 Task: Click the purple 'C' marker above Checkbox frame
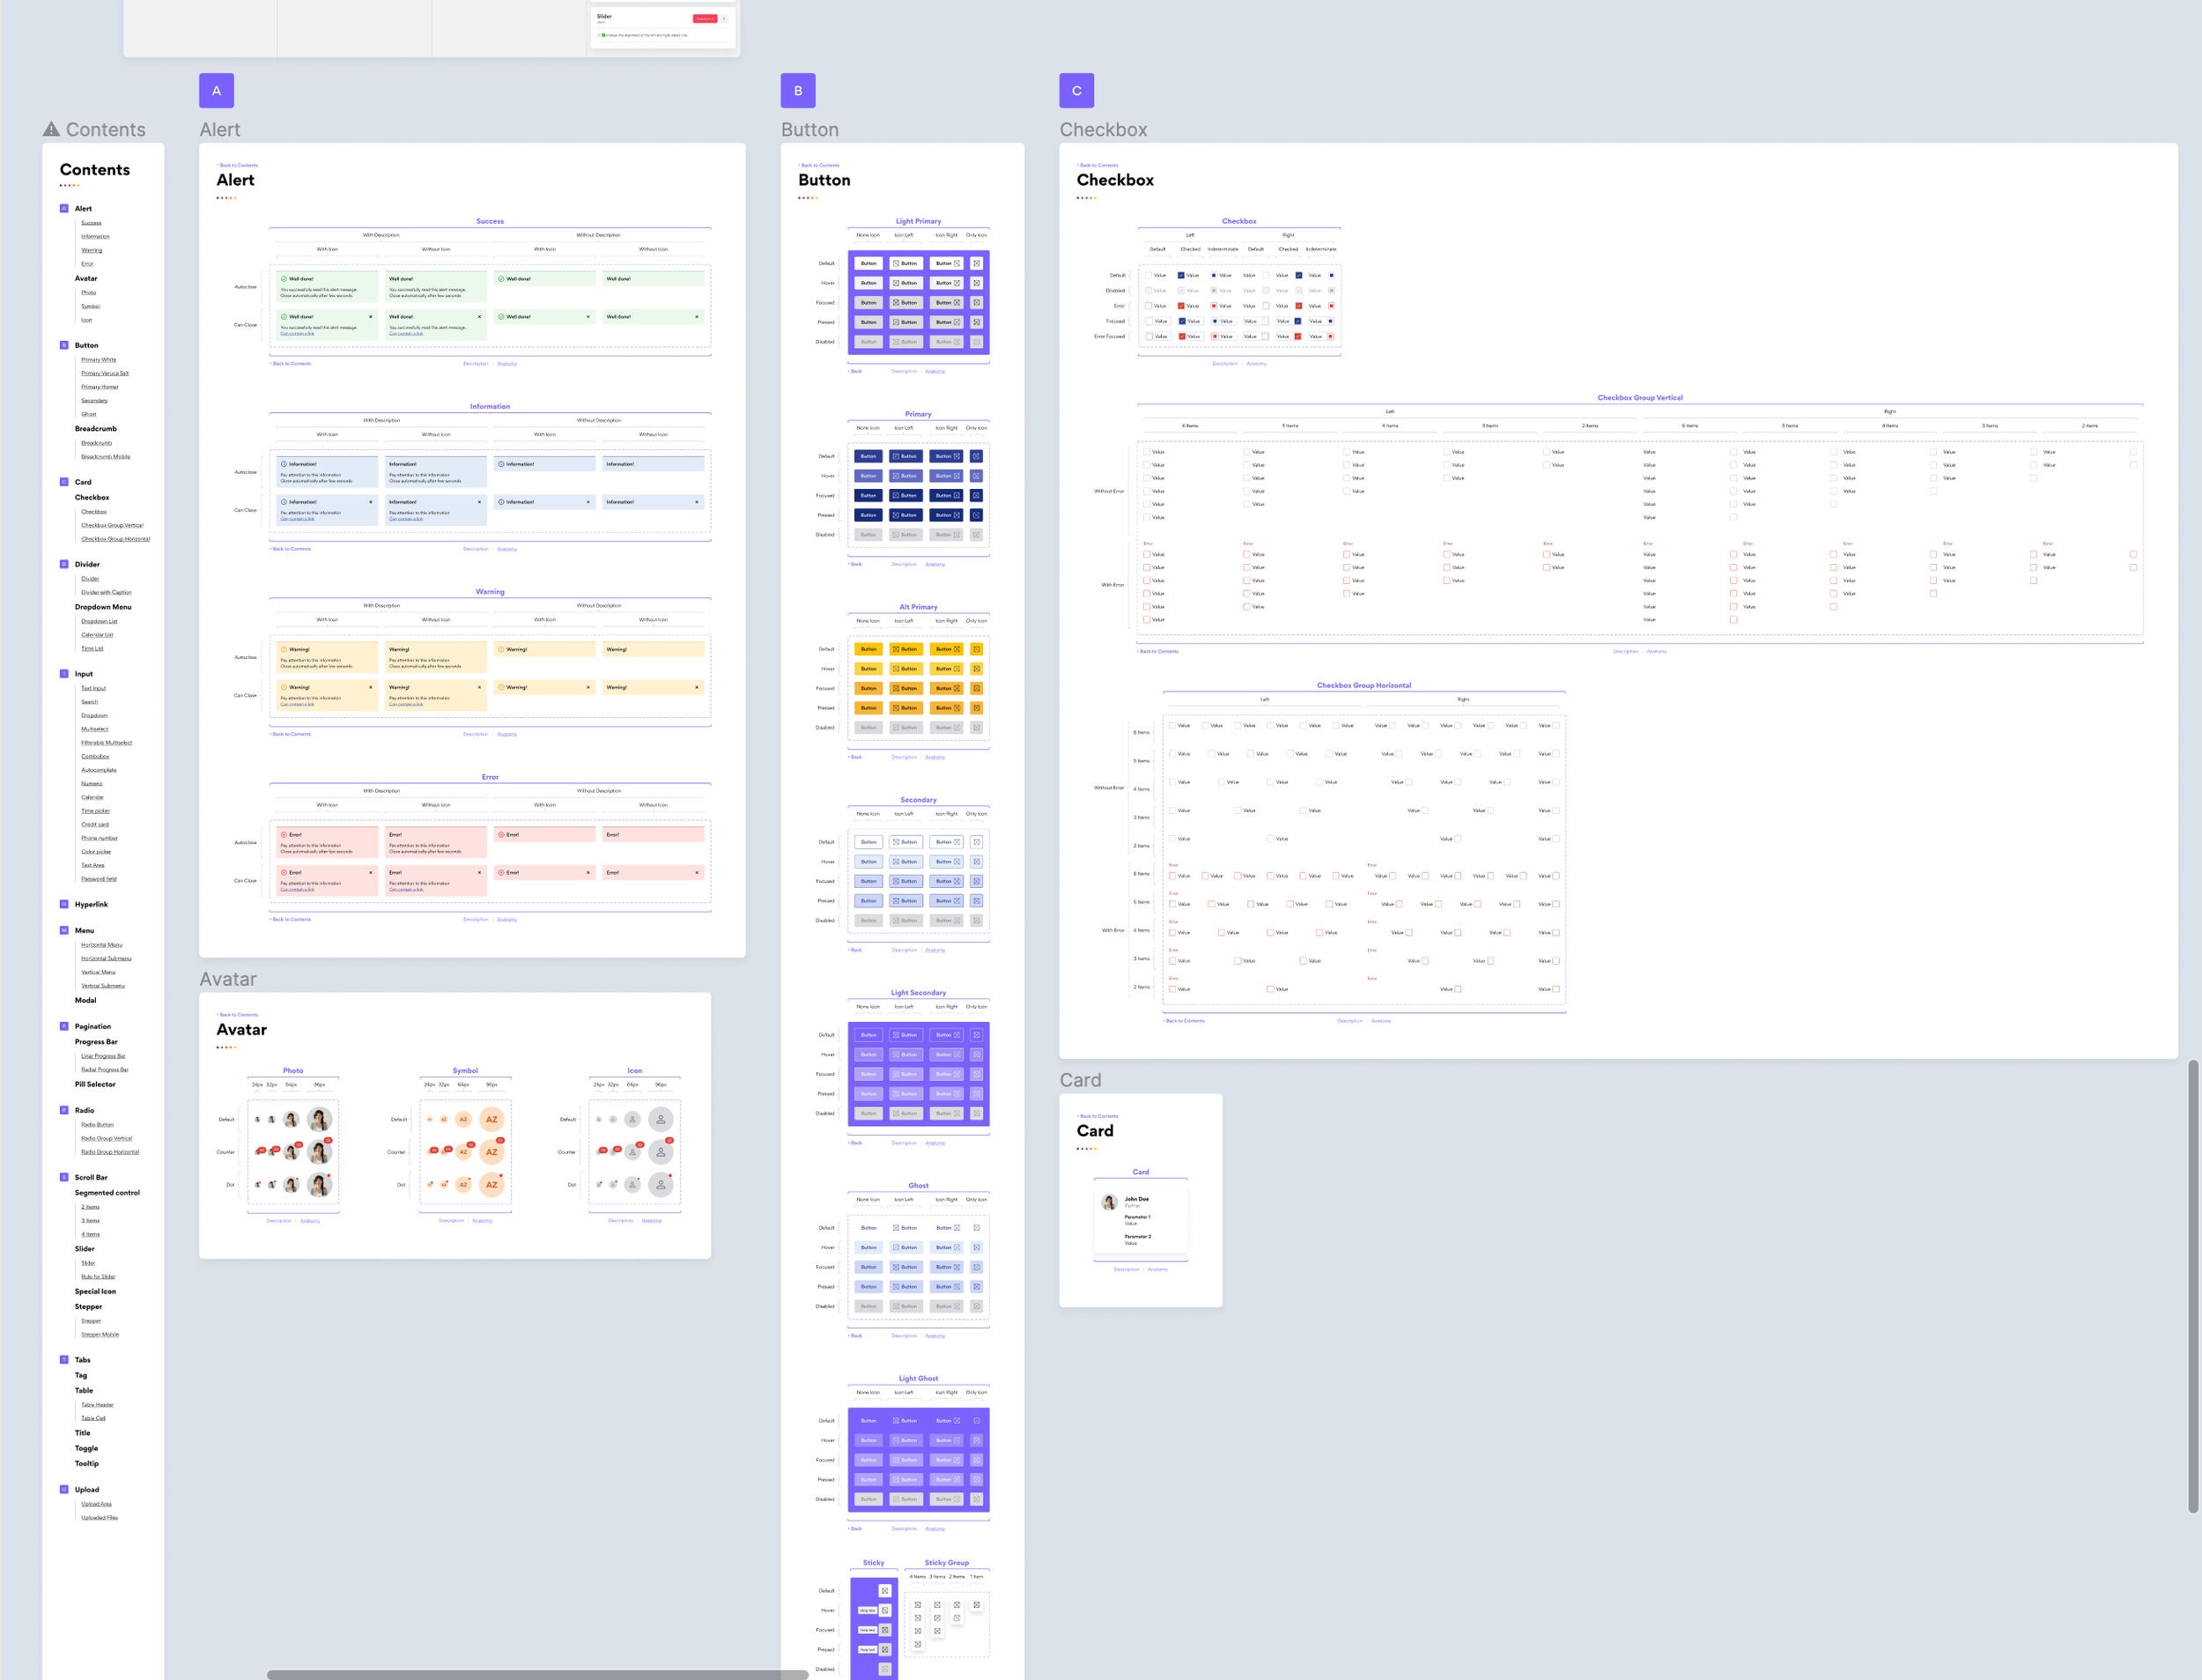click(x=1076, y=90)
